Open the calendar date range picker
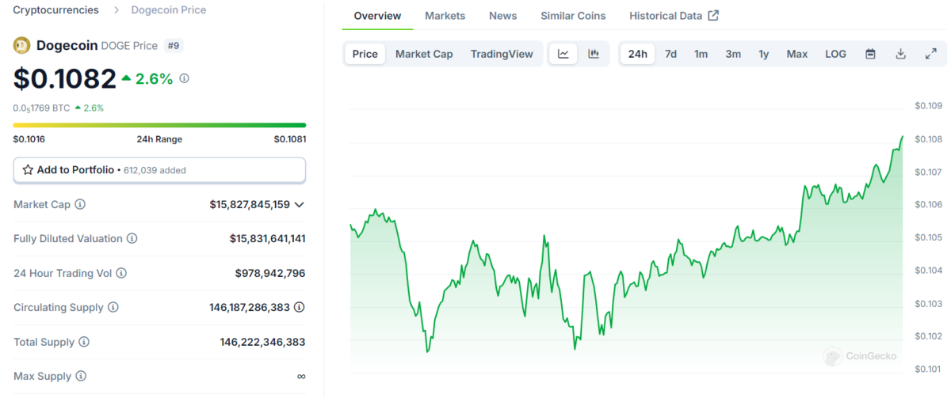The height and width of the screenshot is (398, 951). 870,54
